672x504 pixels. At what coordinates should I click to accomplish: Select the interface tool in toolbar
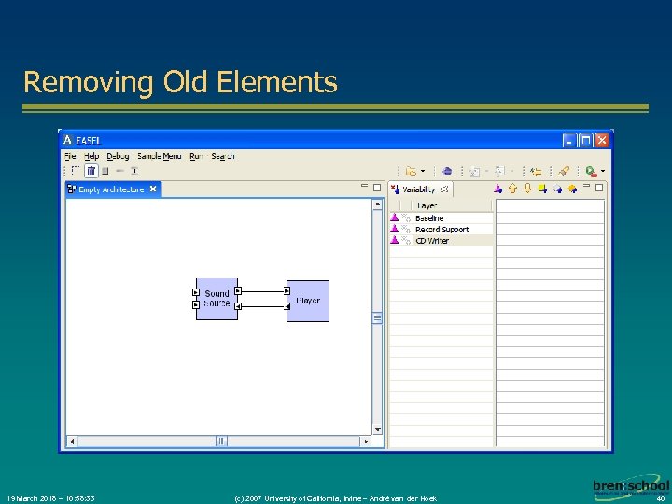134,172
